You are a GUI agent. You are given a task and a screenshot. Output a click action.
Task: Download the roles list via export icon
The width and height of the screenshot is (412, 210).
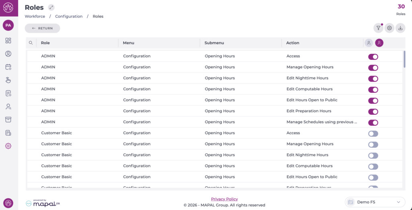tap(400, 28)
